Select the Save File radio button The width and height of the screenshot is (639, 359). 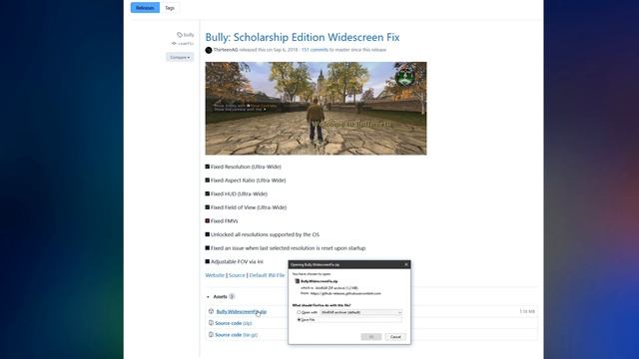point(299,320)
